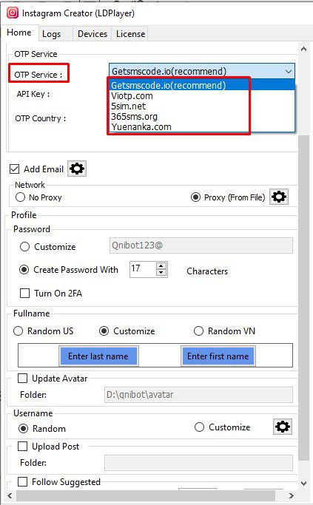Screen dimensions: 313x505
Task: Select the Username Random radio button
Action: click(x=23, y=429)
